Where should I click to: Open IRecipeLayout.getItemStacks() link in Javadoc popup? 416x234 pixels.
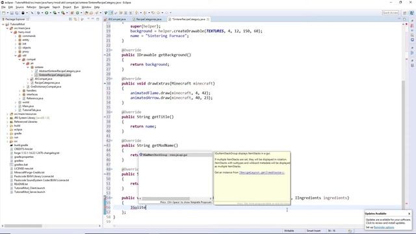coord(261,172)
